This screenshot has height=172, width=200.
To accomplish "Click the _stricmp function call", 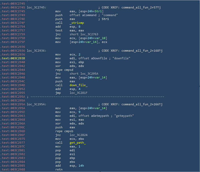I will click(77, 23).
